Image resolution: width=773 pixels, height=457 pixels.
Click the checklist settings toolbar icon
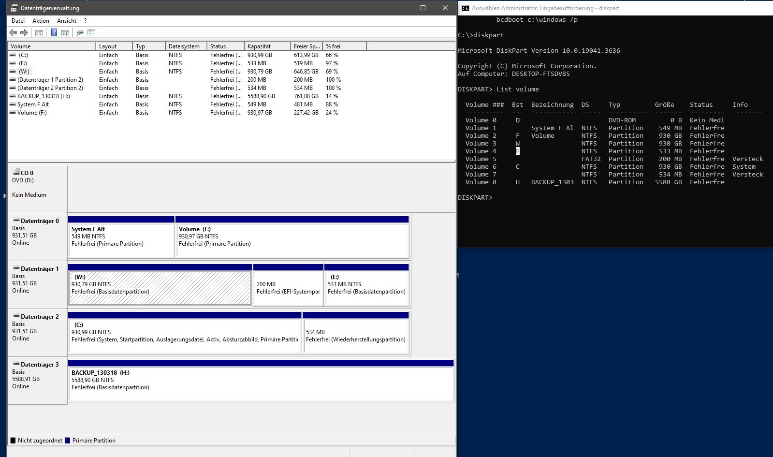[x=91, y=32]
